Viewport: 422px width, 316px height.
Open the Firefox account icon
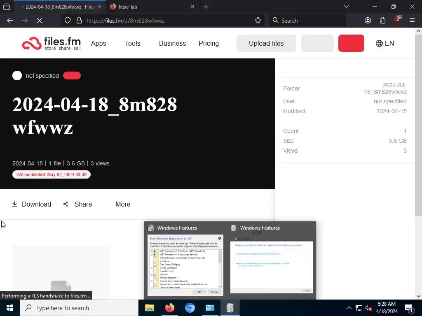pyautogui.click(x=368, y=21)
